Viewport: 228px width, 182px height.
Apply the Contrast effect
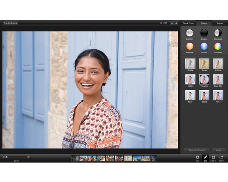[x=218, y=33]
